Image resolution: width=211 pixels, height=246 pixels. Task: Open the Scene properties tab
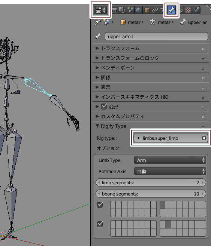click(130, 10)
